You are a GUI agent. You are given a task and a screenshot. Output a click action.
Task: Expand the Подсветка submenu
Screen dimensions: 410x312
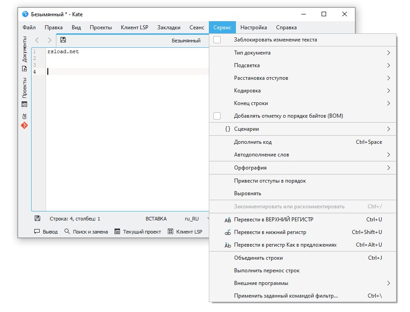pyautogui.click(x=303, y=65)
